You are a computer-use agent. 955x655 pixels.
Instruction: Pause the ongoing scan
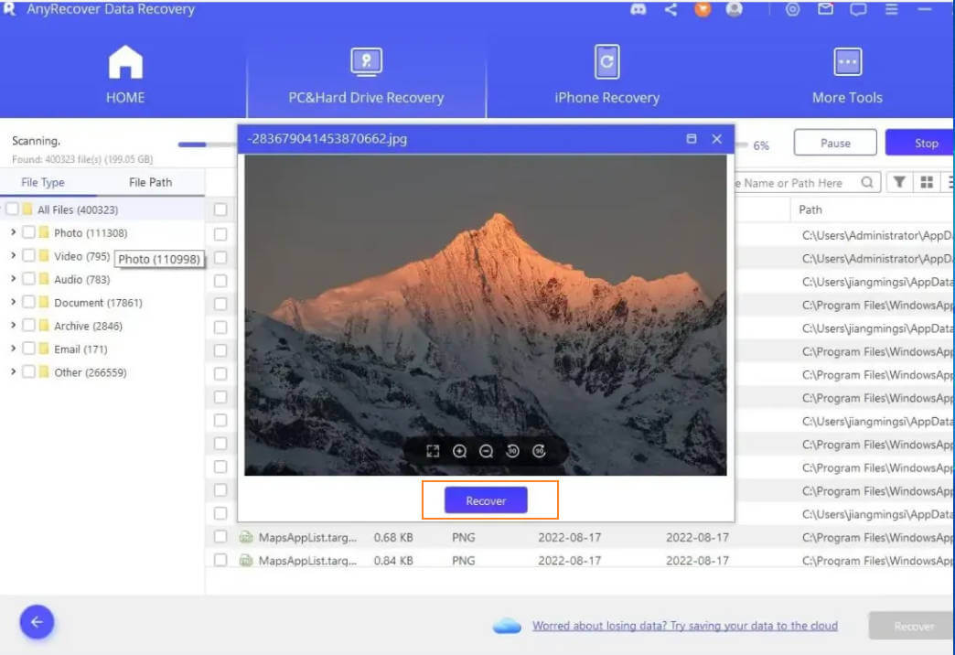coord(835,143)
